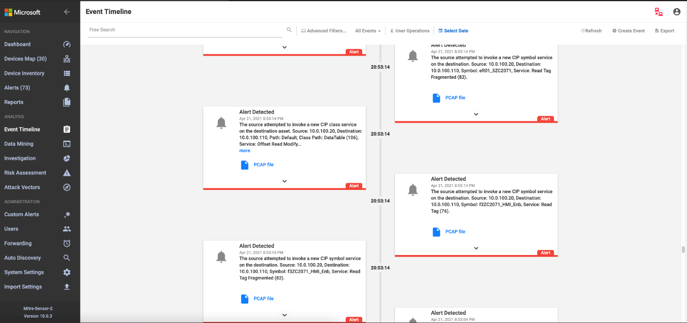The image size is (687, 323).
Task: Open Users administration page
Action: tap(11, 229)
